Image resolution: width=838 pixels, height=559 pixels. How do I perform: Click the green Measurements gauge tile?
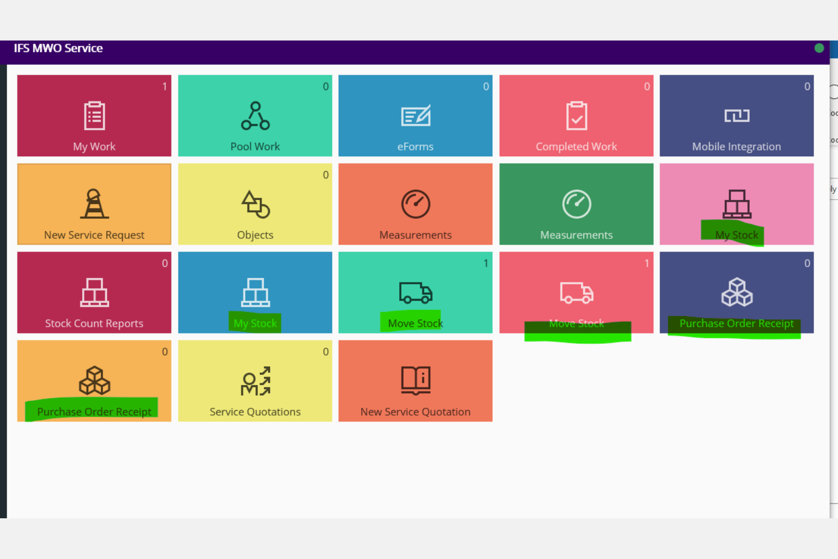(576, 204)
